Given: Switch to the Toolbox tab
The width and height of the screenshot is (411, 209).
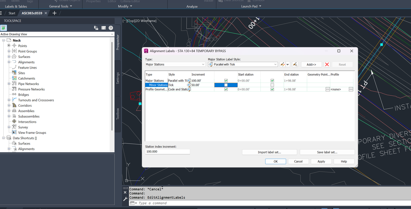Looking at the screenshot, I should (x=118, y=114).
